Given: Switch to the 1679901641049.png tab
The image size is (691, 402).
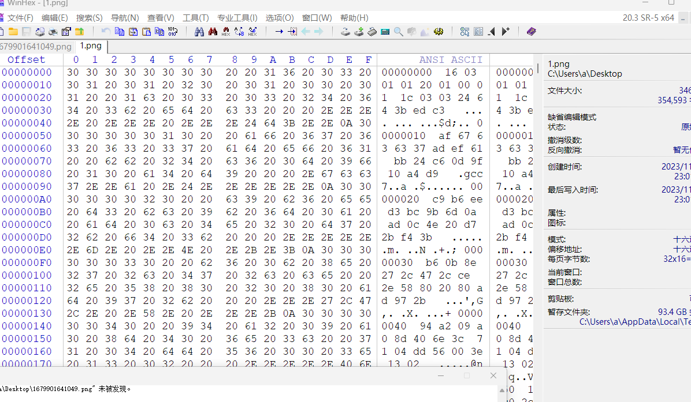Looking at the screenshot, I should coord(36,46).
